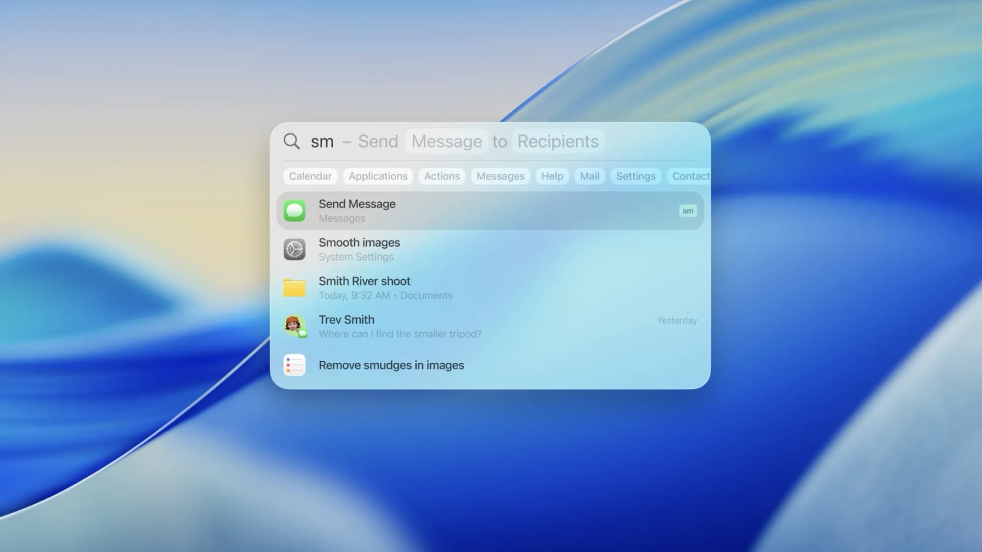Click the Yesterday timestamp on Trev Smith's message
This screenshot has height=552, width=982.
[x=676, y=320]
